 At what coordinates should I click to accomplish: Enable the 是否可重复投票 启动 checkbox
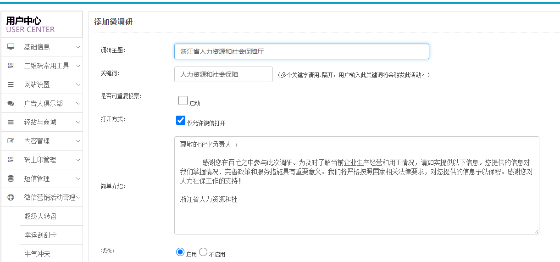pos(183,100)
